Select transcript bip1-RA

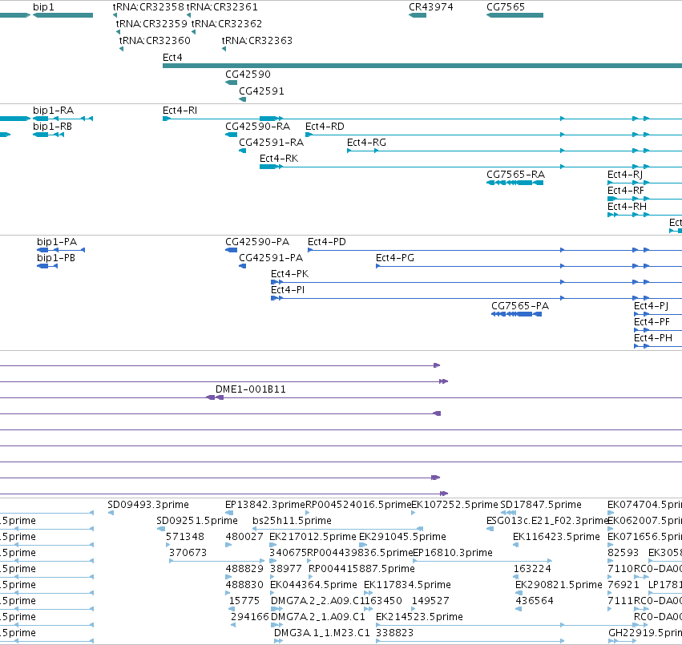pyautogui.click(x=63, y=119)
